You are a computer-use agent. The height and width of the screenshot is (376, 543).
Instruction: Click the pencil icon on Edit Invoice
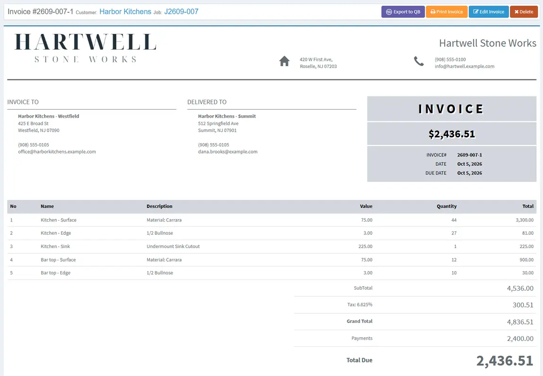point(476,12)
